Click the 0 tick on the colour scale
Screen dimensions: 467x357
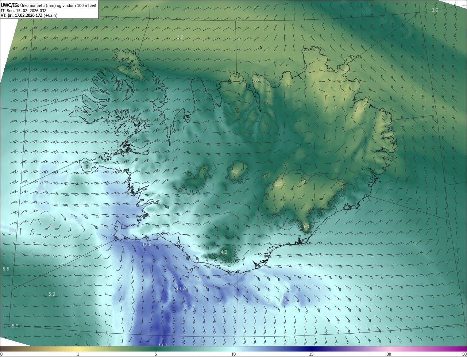pos(1,354)
